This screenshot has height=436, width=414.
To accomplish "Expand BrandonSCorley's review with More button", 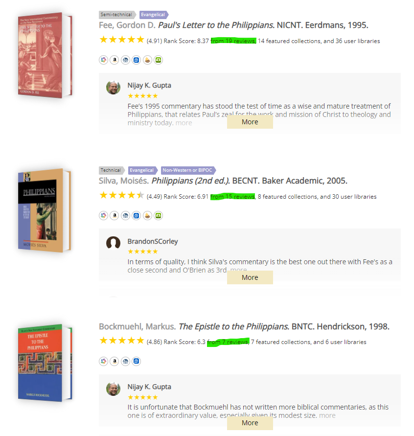I will 250,277.
